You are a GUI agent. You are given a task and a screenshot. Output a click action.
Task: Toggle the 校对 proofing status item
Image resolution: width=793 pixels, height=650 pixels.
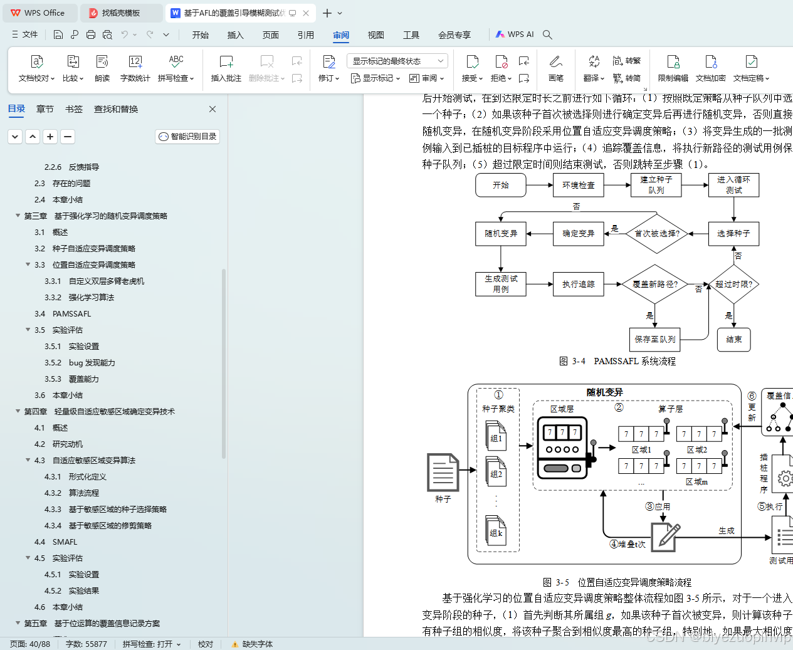click(x=205, y=644)
